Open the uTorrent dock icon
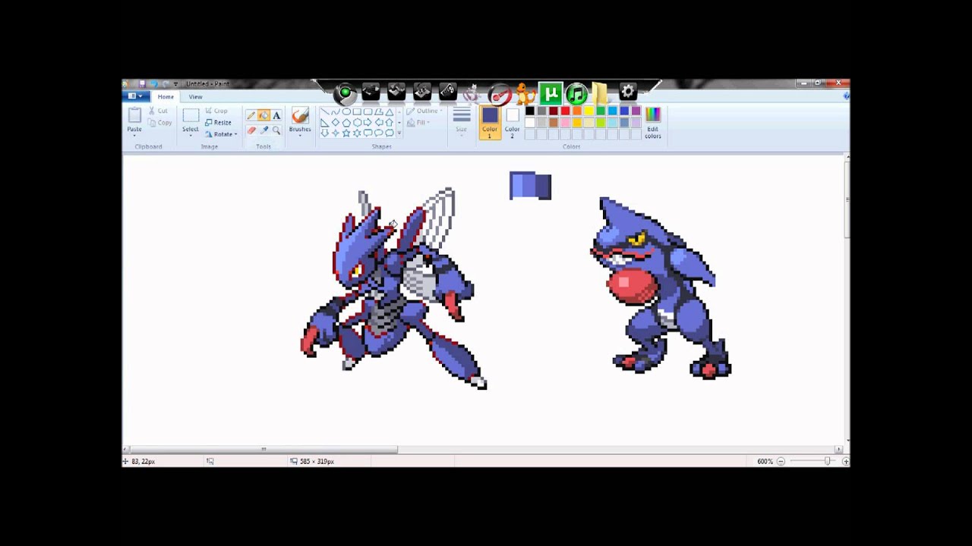 [551, 94]
